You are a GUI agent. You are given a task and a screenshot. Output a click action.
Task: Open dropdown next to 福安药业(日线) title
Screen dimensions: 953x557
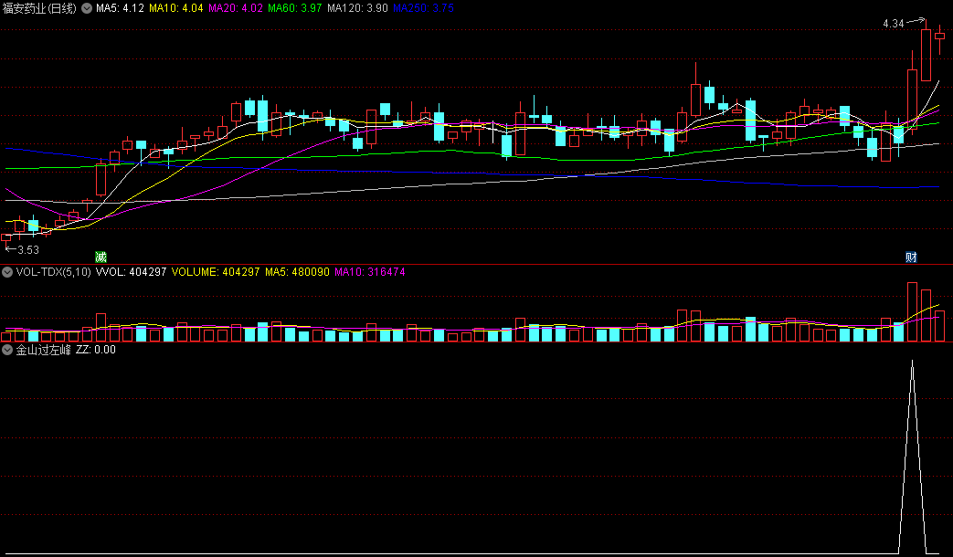click(87, 8)
